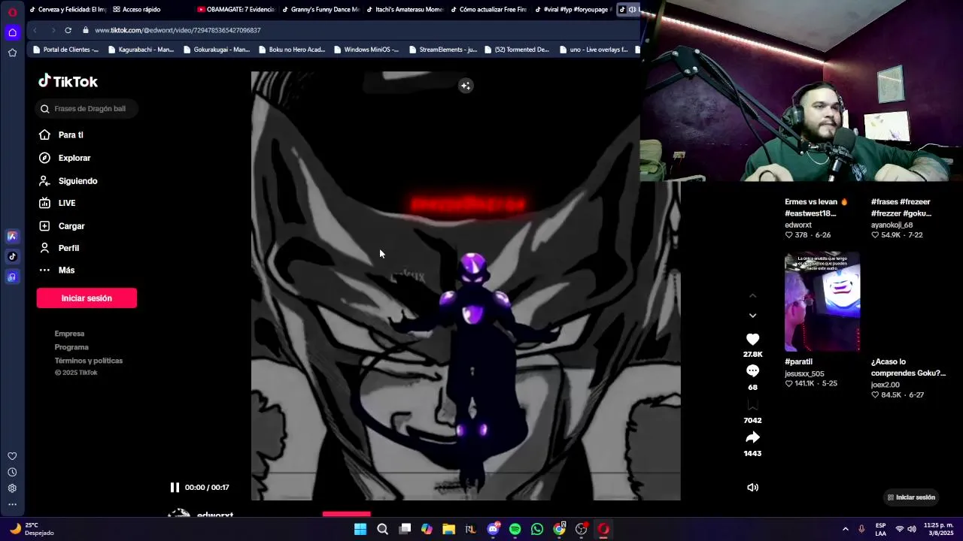The width and height of the screenshot is (963, 541).
Task: Open File Explorer from the taskbar
Action: (448, 529)
